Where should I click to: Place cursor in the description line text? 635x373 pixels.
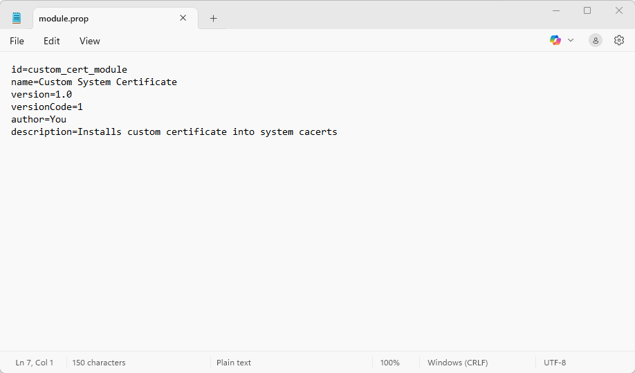(208, 131)
